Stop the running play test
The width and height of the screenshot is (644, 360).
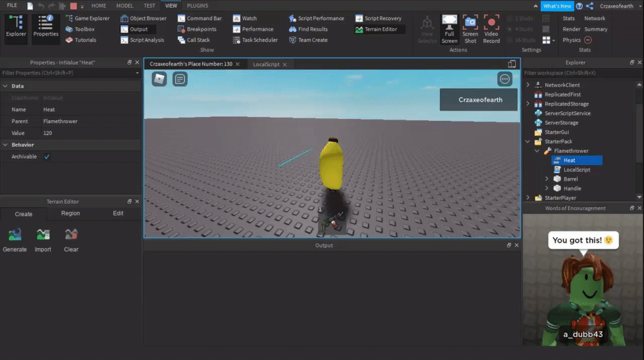(73, 6)
